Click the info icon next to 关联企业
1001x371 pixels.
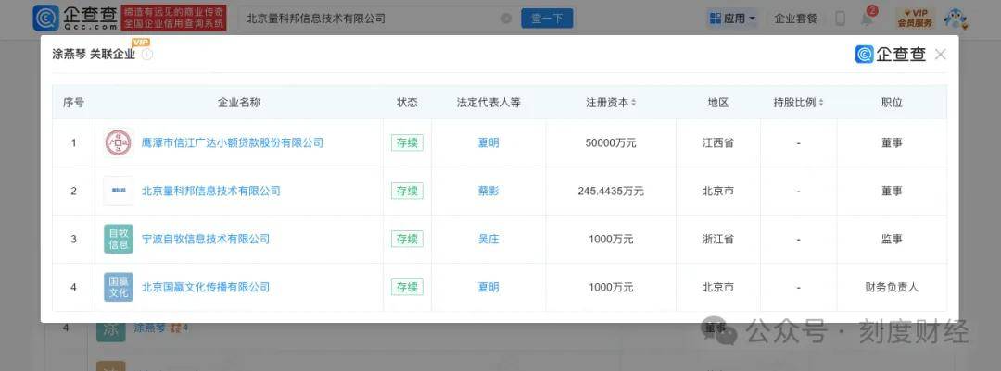[146, 55]
